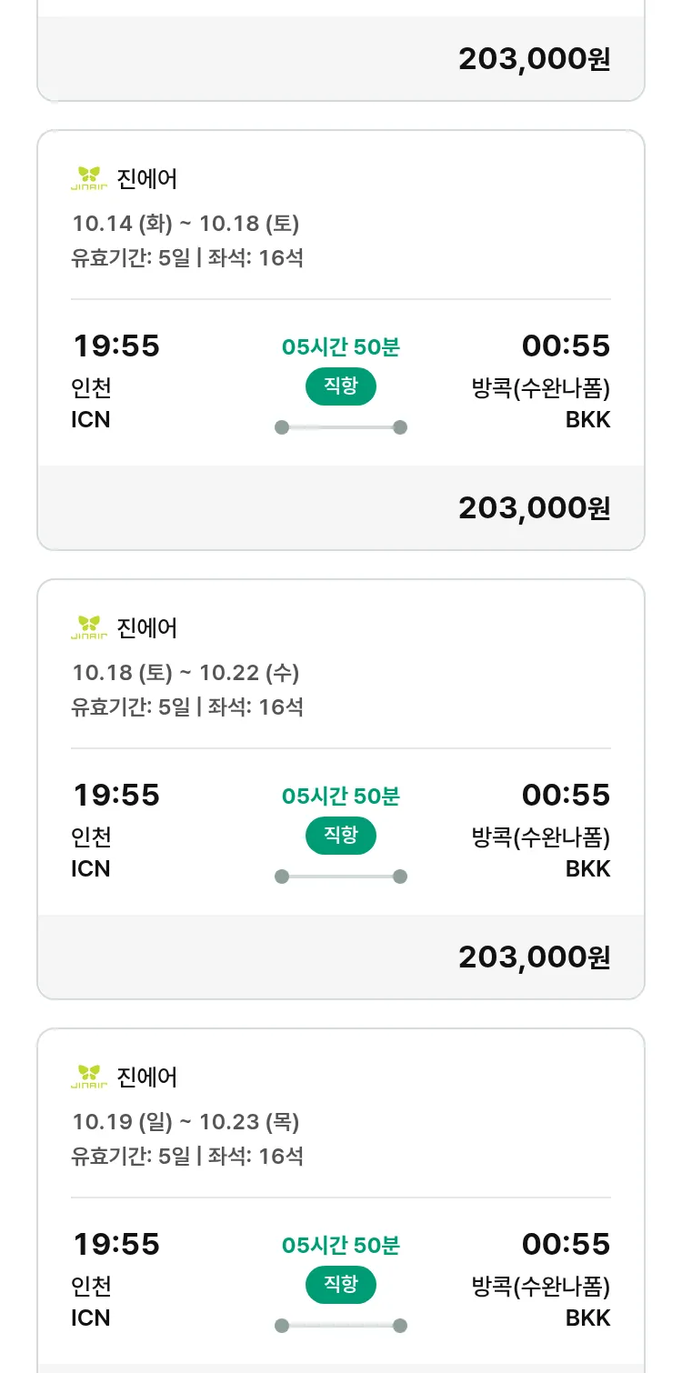Viewport: 682px width, 1373px height.
Task: Click Jin Air logo on 10.14 flight card
Action: [x=88, y=178]
